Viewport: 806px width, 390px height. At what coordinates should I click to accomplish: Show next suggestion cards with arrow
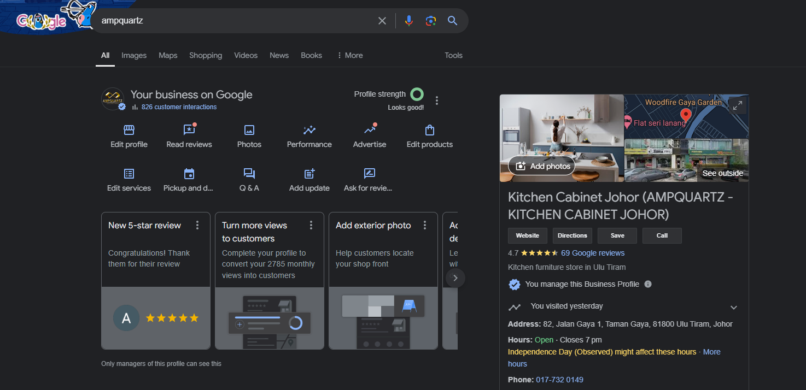tap(455, 278)
